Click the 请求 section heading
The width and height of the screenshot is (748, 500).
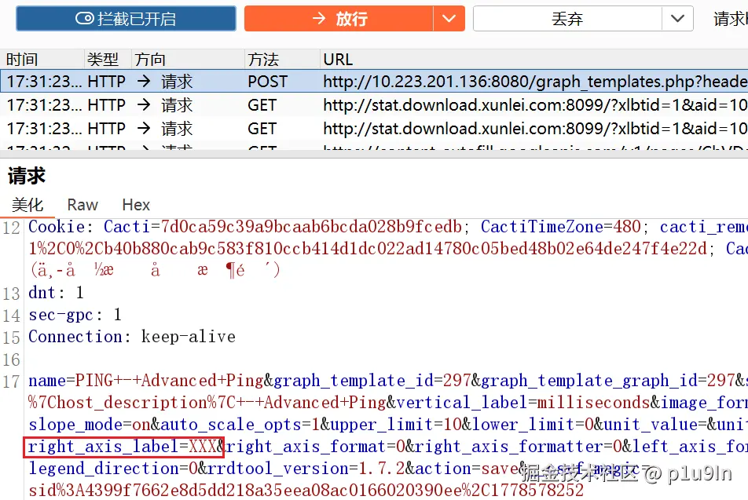[x=26, y=176]
